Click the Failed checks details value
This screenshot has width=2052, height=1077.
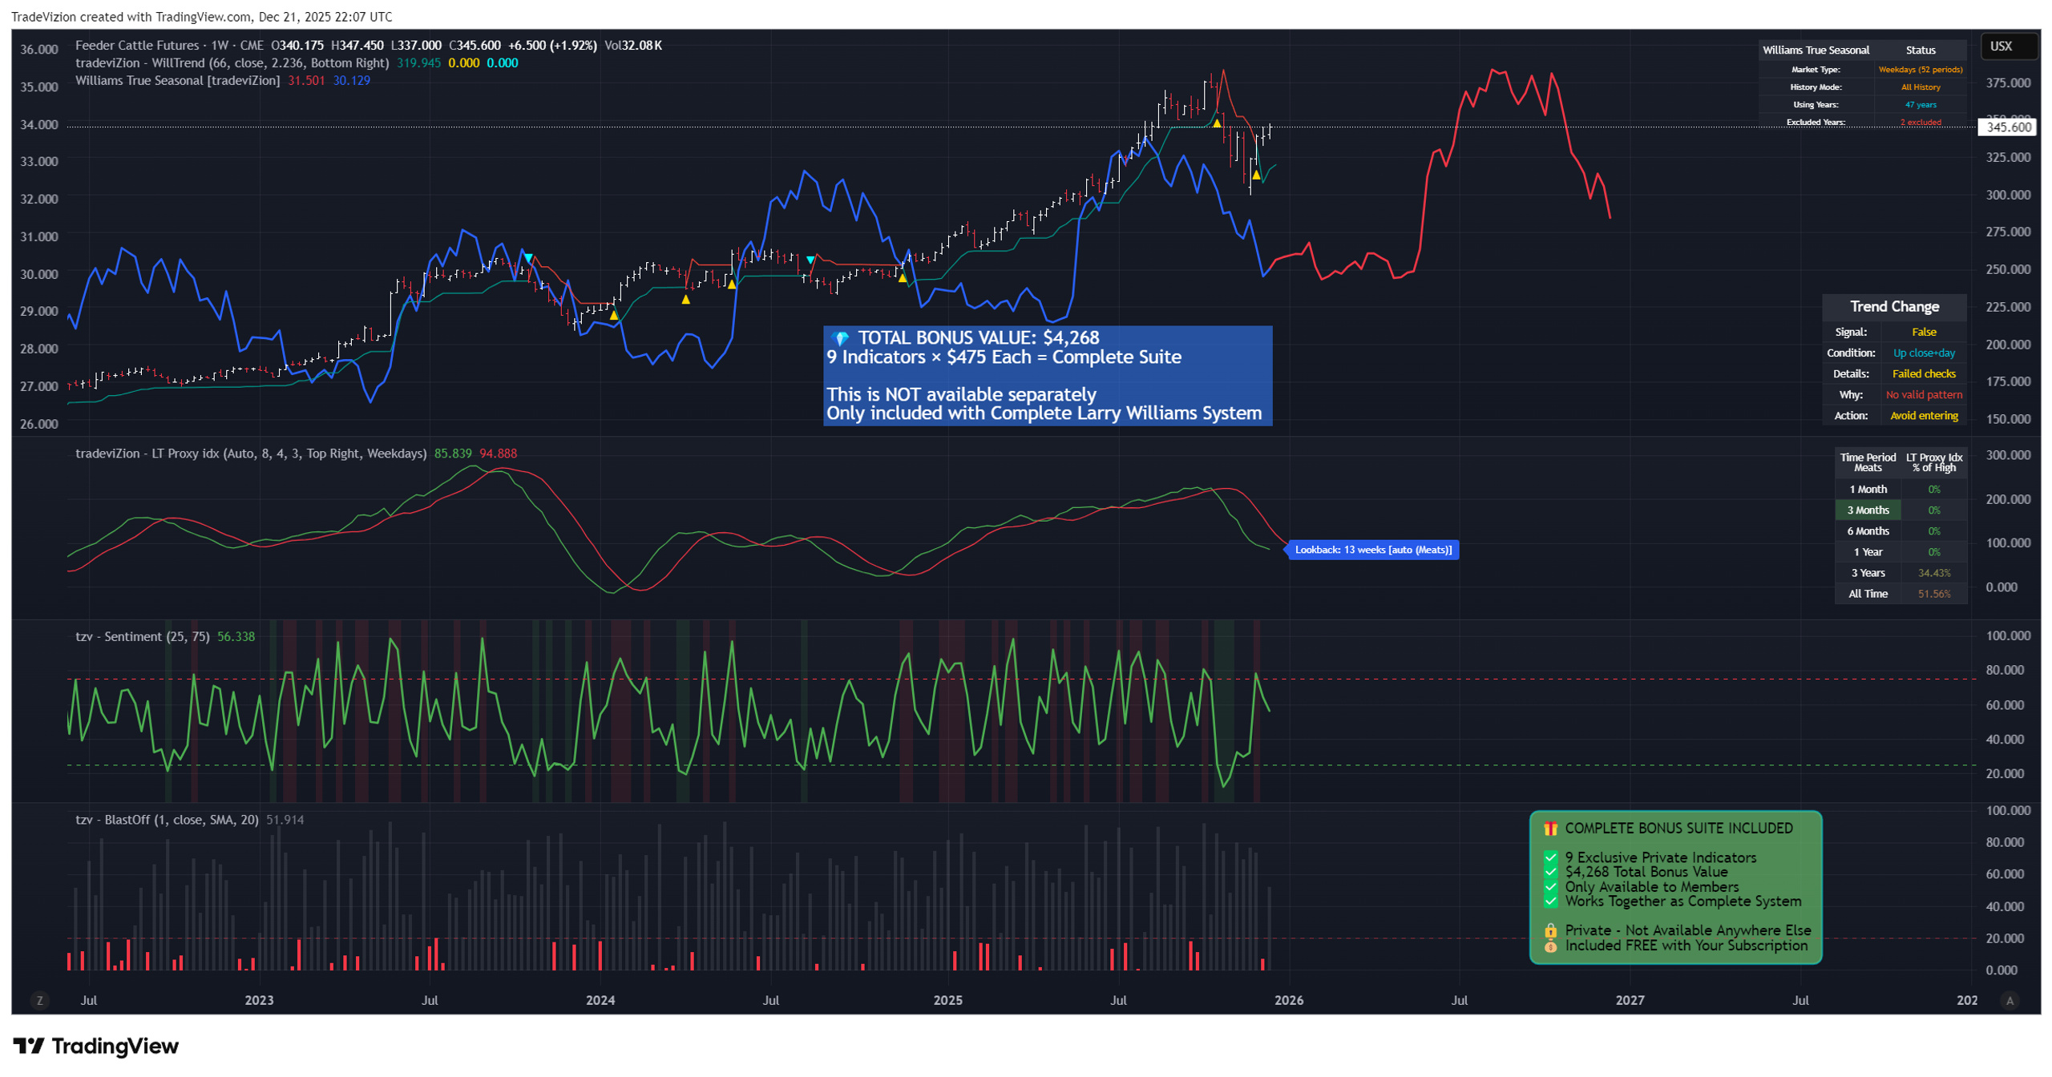(1924, 373)
